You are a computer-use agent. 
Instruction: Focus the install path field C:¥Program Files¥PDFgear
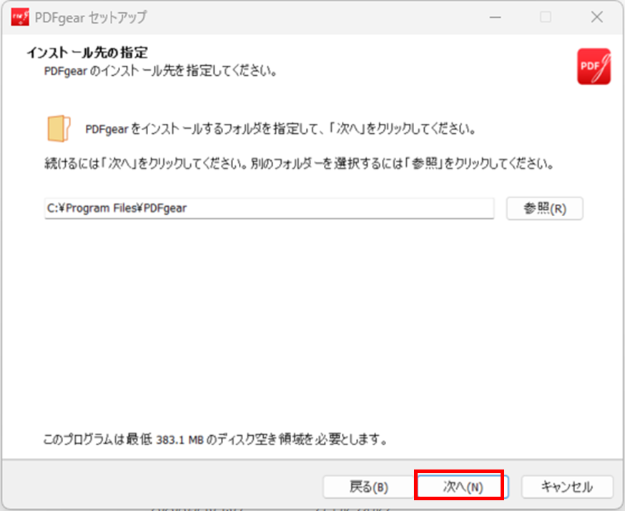[269, 208]
